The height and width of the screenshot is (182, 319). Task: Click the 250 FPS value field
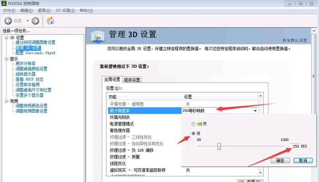click(295, 147)
